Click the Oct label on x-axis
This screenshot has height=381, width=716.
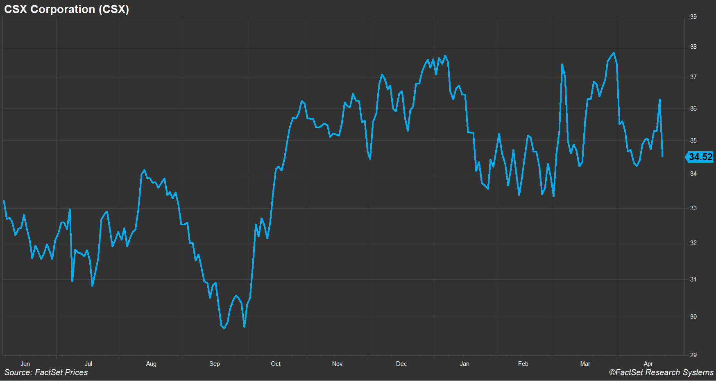coord(276,364)
